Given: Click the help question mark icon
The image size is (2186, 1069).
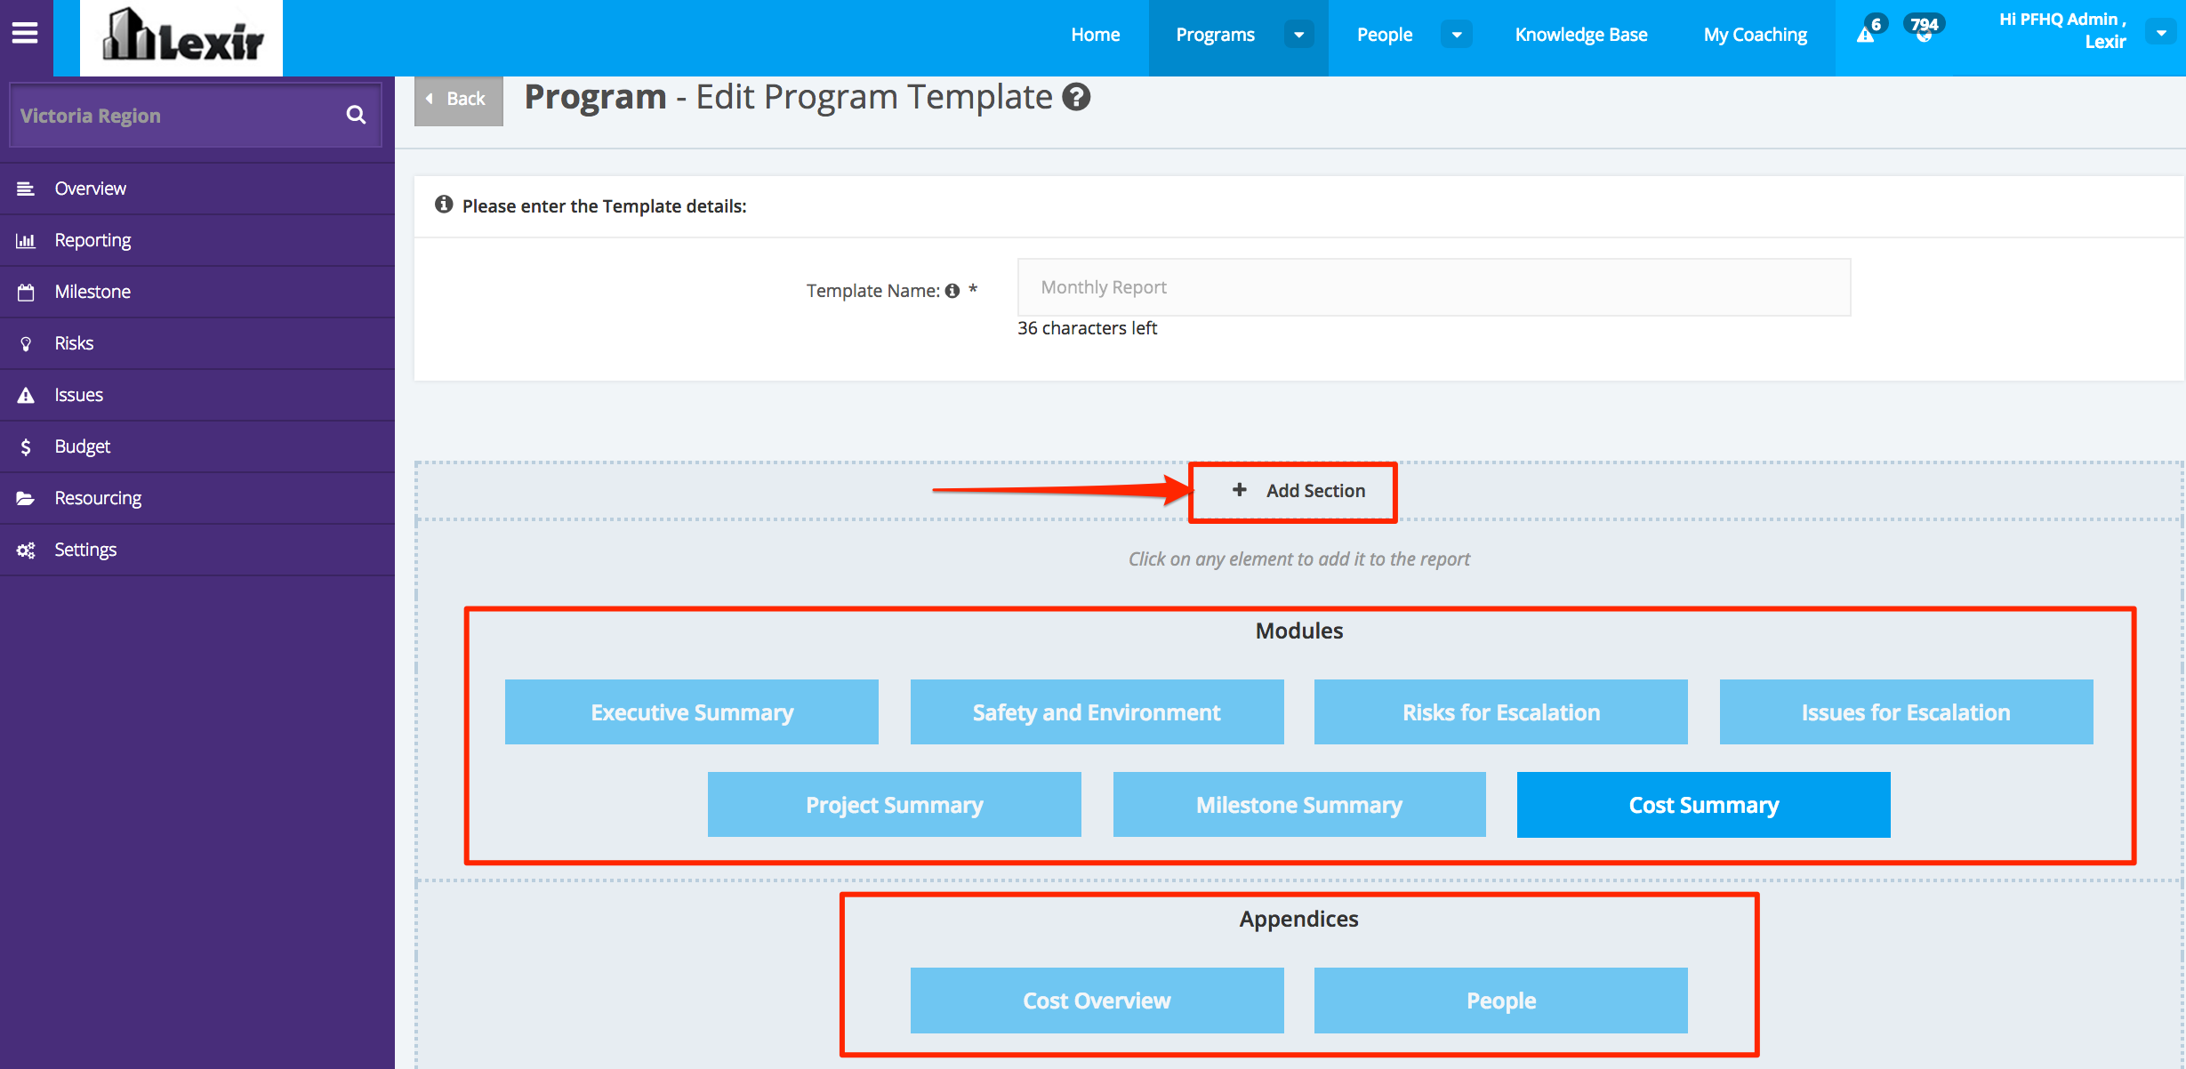Looking at the screenshot, I should coord(1077,97).
